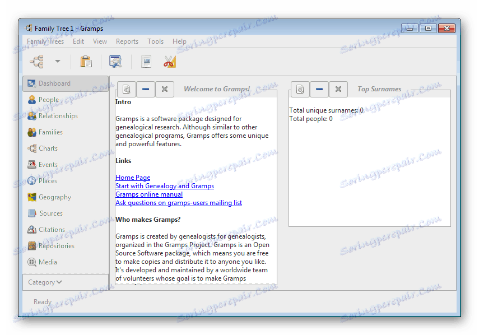Expand the Category dropdown
This screenshot has width=479, height=335.
(x=66, y=282)
